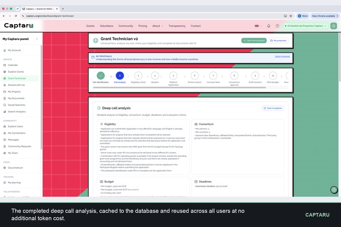
Task: Click the Search Analytics chart icon
Action: click(x=5, y=112)
